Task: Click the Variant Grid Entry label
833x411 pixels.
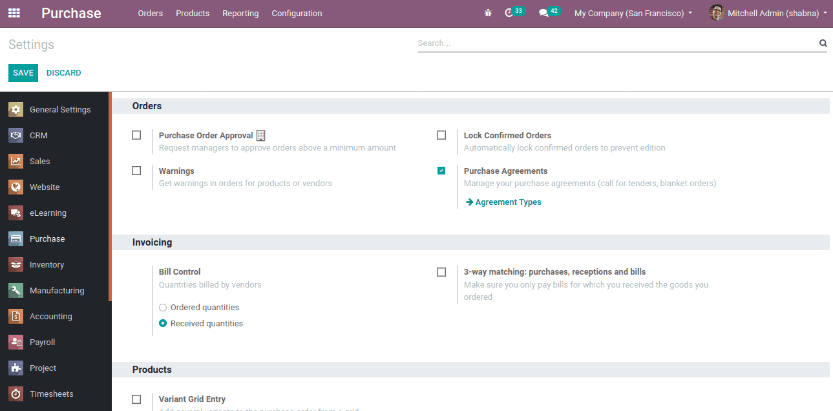Action: pyautogui.click(x=192, y=399)
